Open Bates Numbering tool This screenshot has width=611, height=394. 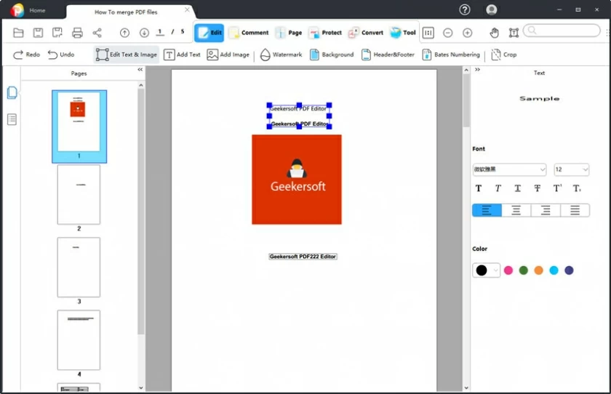point(451,55)
